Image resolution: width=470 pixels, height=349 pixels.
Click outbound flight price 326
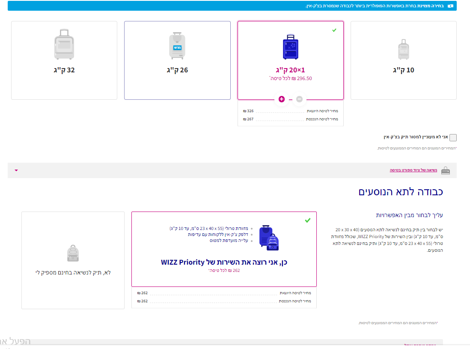[248, 111]
